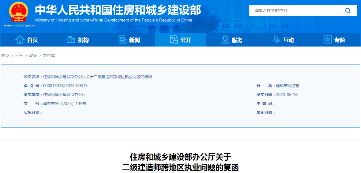Click the national emblem logo

click(19, 12)
